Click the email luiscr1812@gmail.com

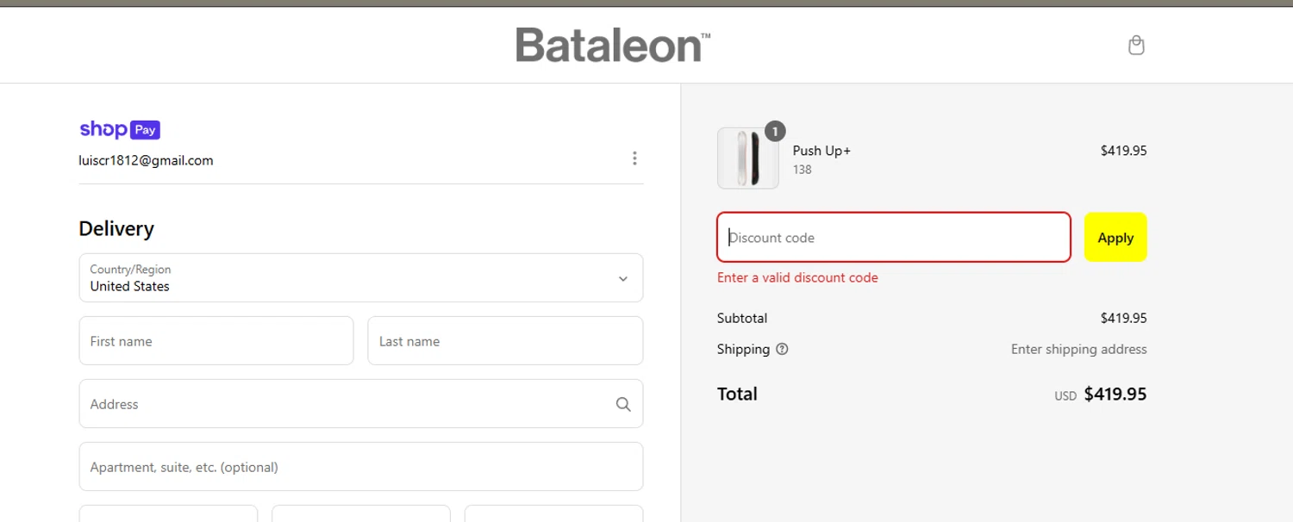pos(146,160)
